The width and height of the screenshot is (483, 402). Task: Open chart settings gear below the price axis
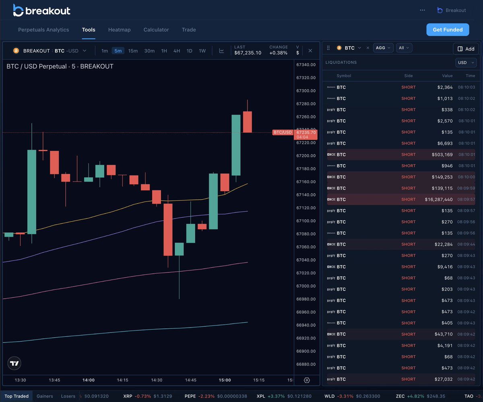pos(307,380)
